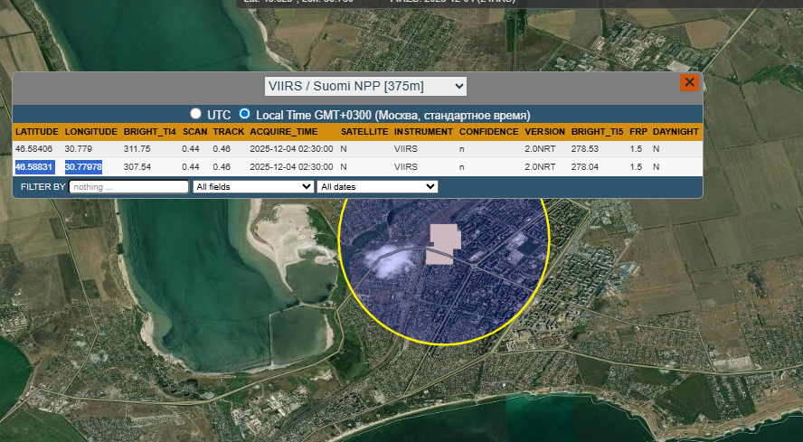The height and width of the screenshot is (442, 803).
Task: Click the BRIGHT_TI5 value 278.04
Action: [x=585, y=167]
